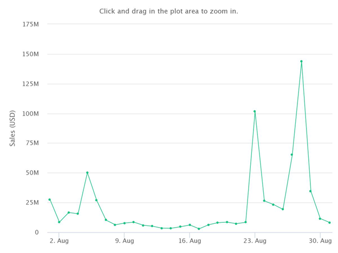Click the 23. Aug x-axis label
This screenshot has width=338, height=253.
[x=255, y=241]
